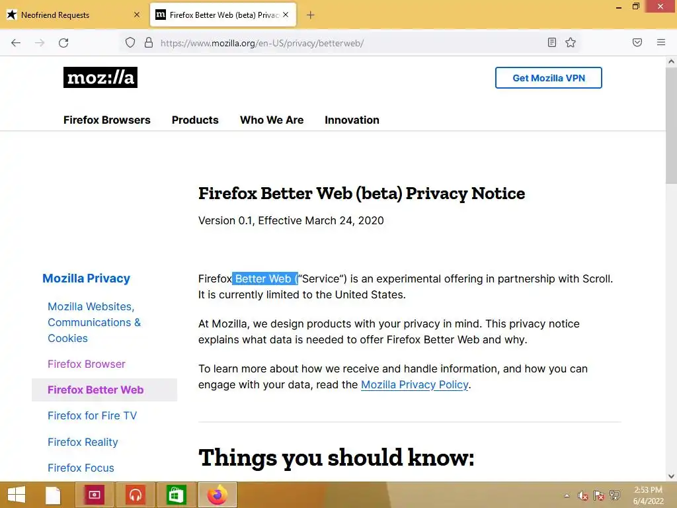Image resolution: width=677 pixels, height=508 pixels.
Task: Open Products navigation menu
Action: (195, 120)
